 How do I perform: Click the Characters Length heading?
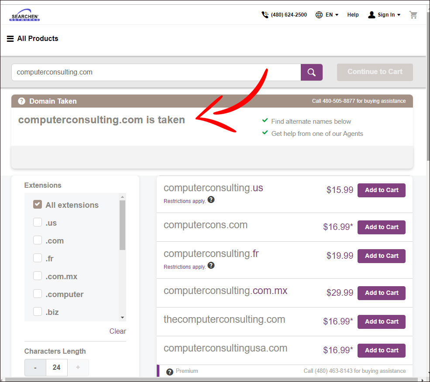(x=55, y=351)
